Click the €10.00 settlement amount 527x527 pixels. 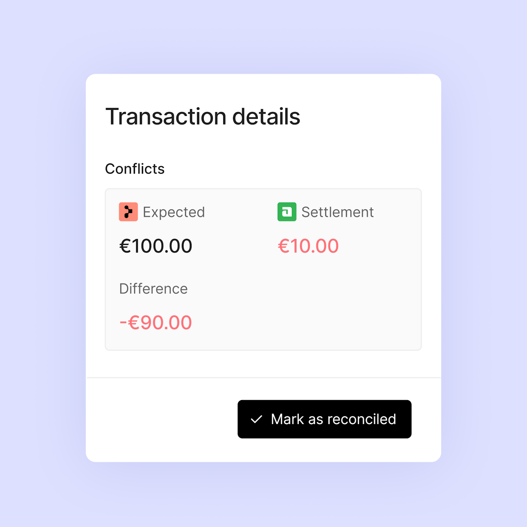(x=308, y=246)
